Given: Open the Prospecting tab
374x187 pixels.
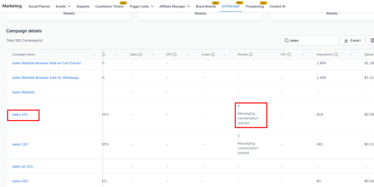Looking at the screenshot, I should point(255,7).
